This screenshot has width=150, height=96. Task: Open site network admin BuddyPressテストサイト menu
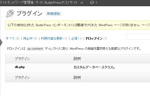(x=39, y=3)
